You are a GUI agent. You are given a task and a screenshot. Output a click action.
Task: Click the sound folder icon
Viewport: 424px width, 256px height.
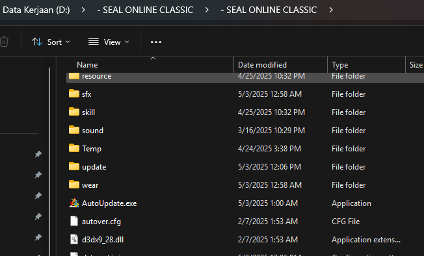click(x=74, y=130)
